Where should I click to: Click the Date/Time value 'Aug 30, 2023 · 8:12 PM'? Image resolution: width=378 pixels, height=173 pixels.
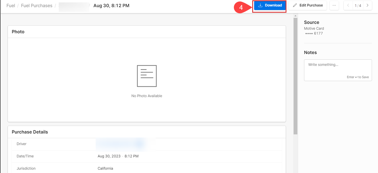tap(118, 156)
